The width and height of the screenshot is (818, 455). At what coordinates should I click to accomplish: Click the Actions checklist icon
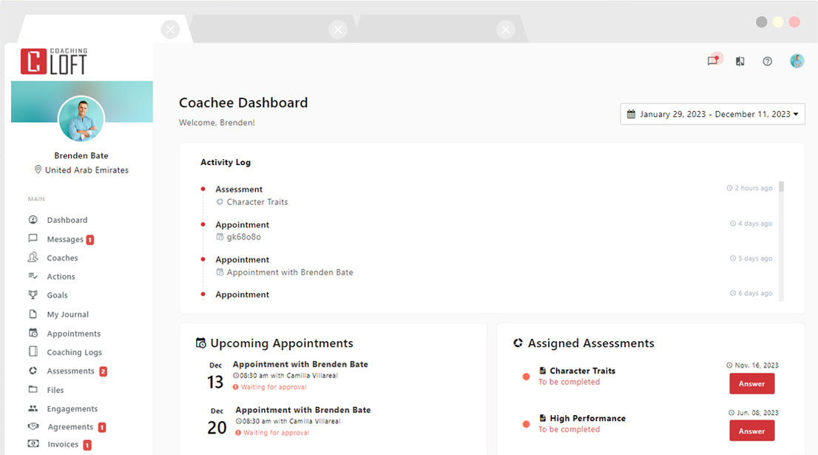coord(33,276)
